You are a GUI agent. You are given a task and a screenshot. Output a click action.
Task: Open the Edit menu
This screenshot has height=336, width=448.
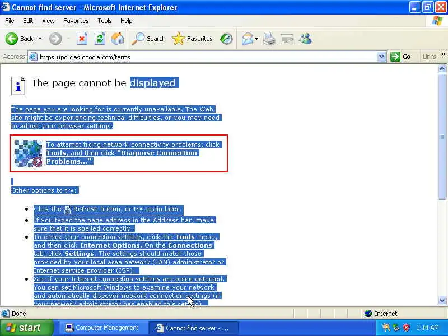[x=28, y=21]
